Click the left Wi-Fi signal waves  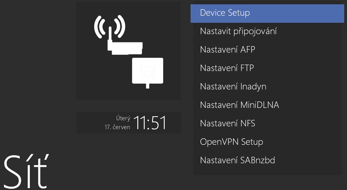[x=99, y=27]
